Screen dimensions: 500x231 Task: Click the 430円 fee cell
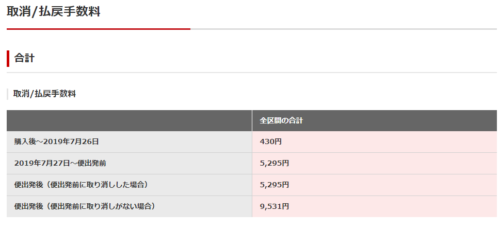tap(271, 141)
